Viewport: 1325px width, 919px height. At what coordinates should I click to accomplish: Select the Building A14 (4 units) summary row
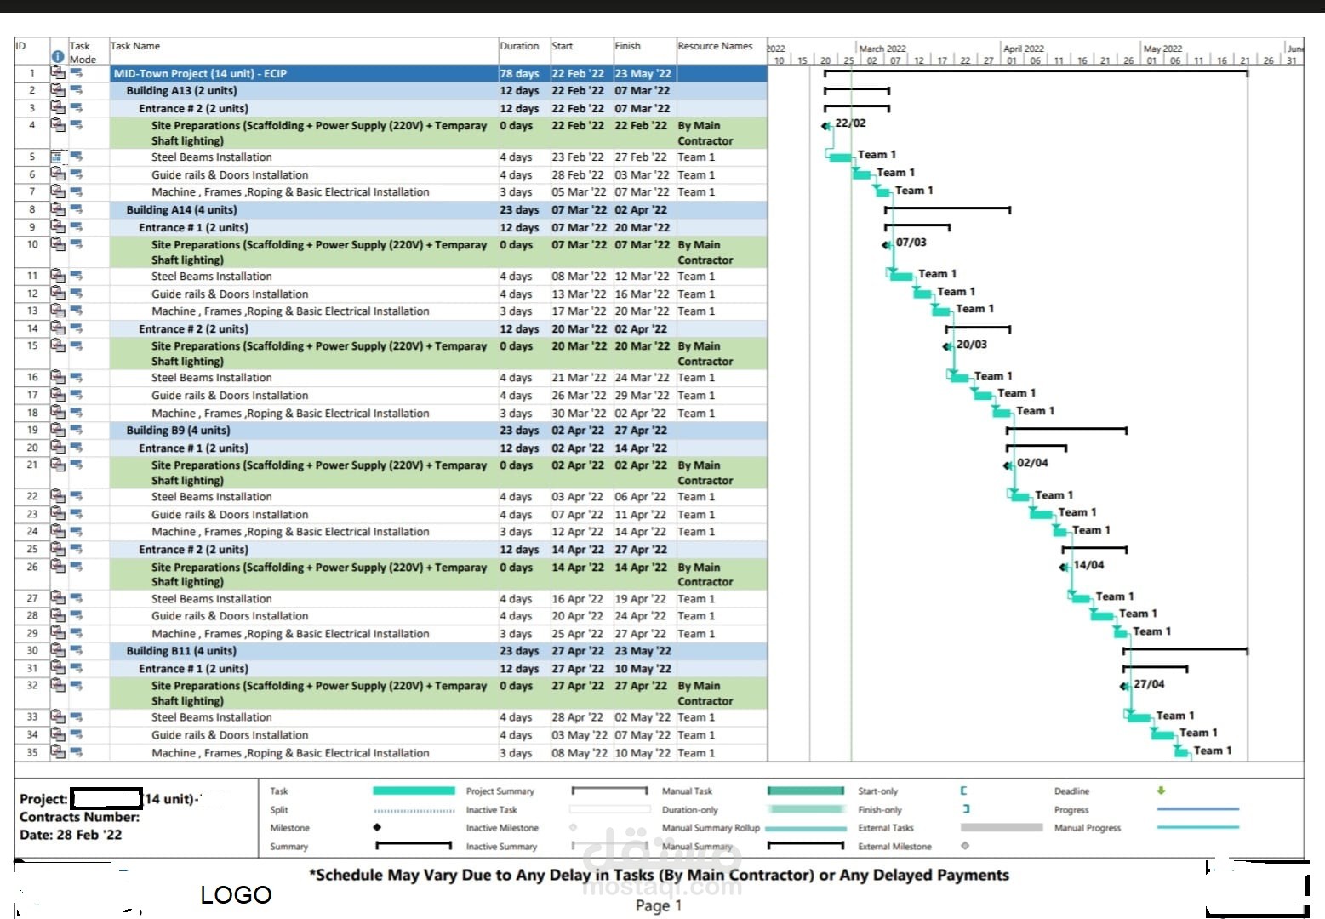pos(391,209)
